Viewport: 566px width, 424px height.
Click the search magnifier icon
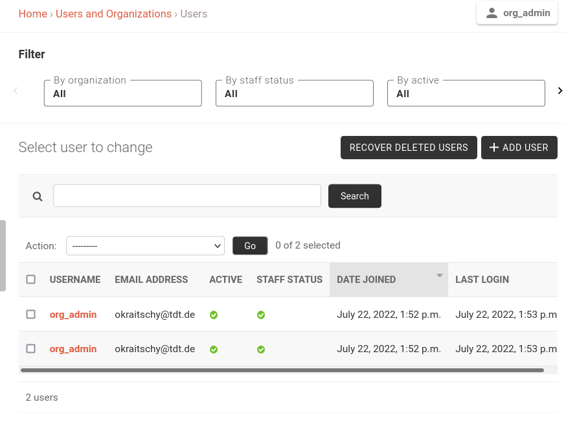[37, 195]
